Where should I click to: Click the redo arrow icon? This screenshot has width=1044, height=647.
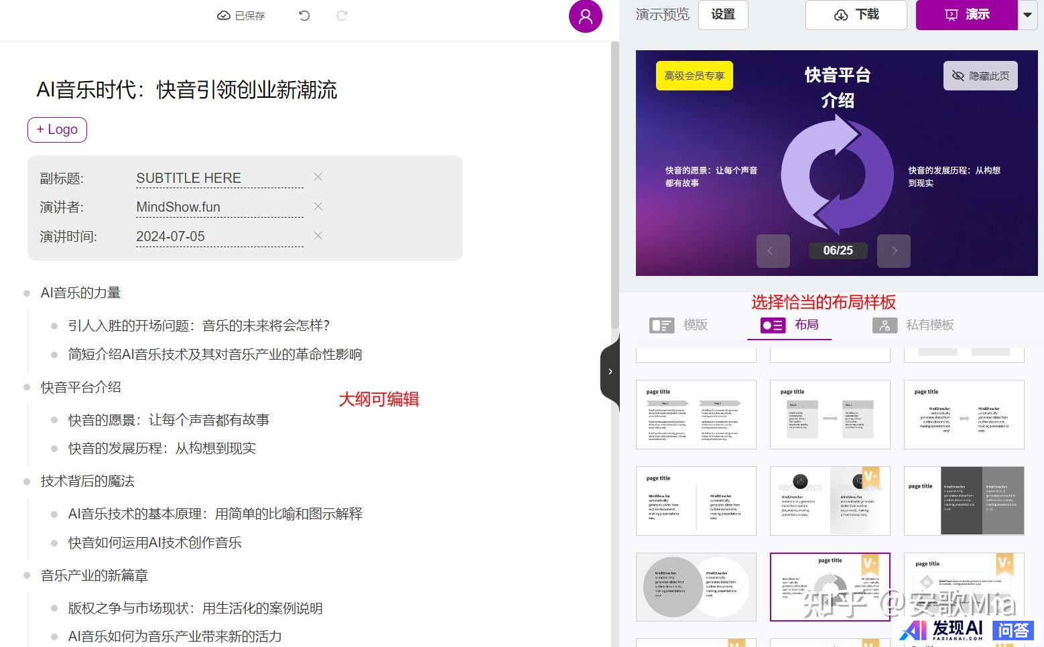342,15
